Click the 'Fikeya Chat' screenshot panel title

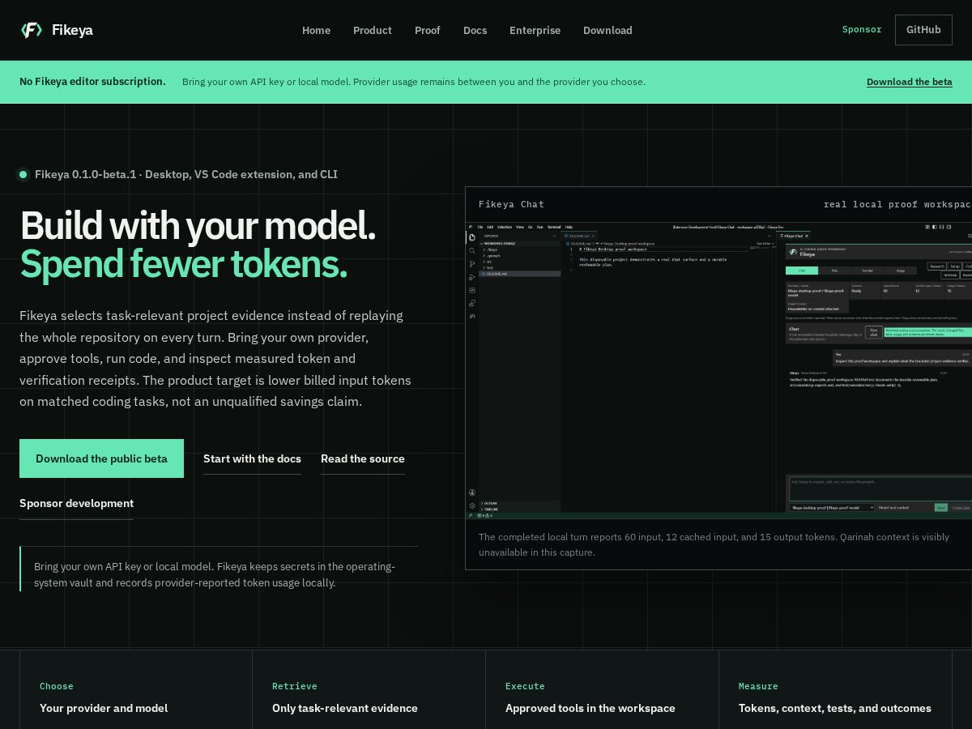[511, 204]
